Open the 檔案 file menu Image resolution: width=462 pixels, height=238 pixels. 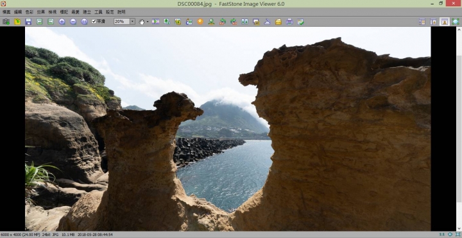(x=6, y=12)
